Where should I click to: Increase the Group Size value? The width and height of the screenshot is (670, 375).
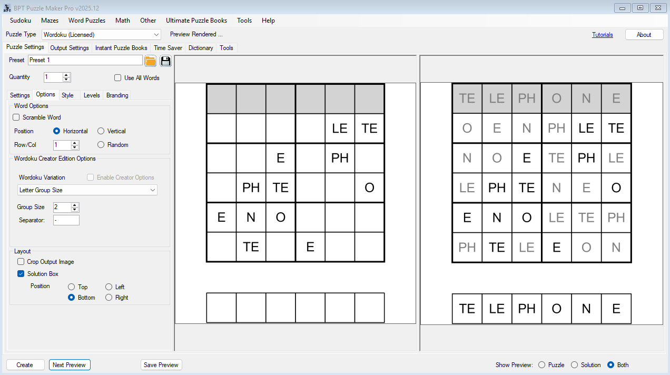coord(75,205)
